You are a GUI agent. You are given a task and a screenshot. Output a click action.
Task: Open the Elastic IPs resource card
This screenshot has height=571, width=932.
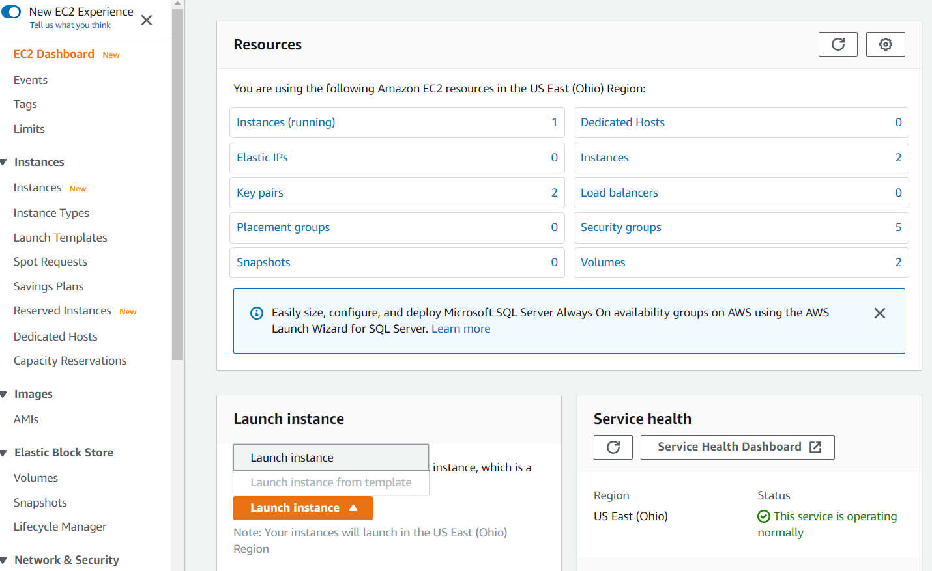[397, 158]
